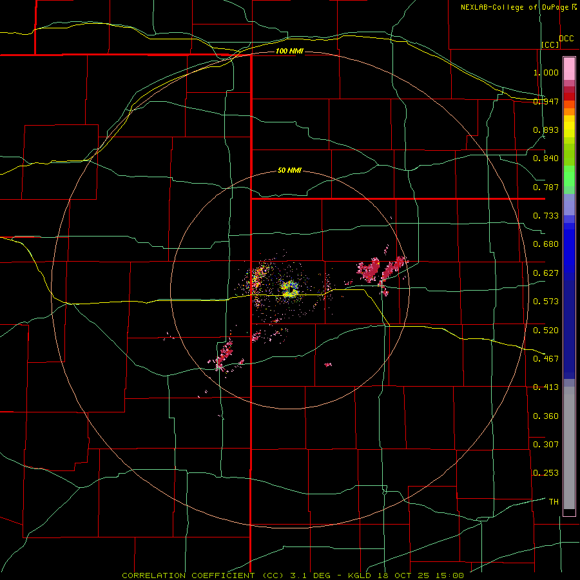The height and width of the screenshot is (580, 580).
Task: Select the 1.000 scale value
Action: click(x=546, y=72)
